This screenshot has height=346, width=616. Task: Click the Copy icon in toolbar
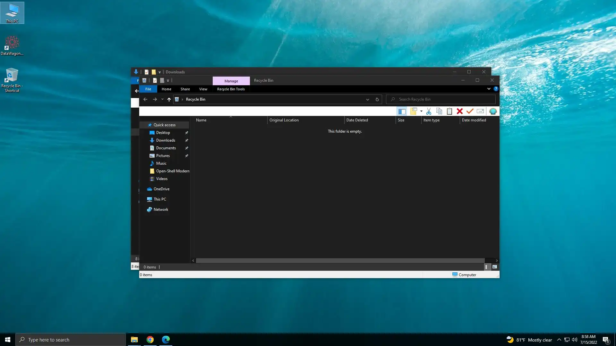439,111
